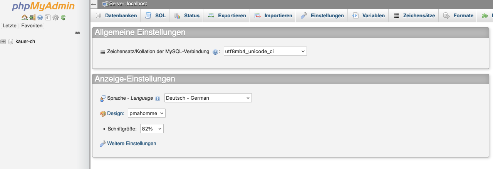Click the Weitere Einstellungen link
The height and width of the screenshot is (169, 493).
tap(131, 144)
